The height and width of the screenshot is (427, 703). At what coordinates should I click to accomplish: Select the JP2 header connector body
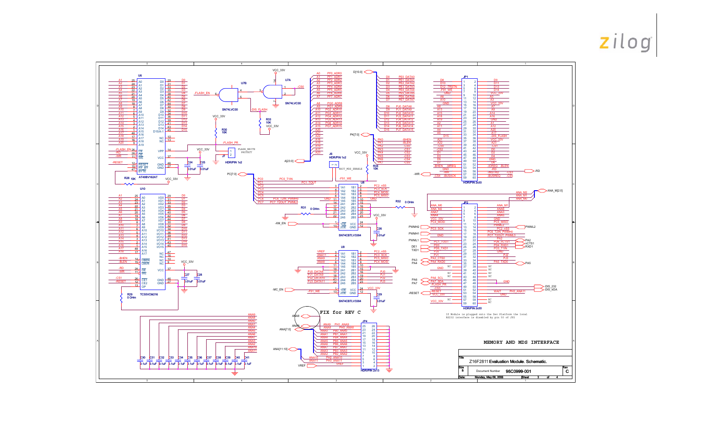click(x=470, y=255)
